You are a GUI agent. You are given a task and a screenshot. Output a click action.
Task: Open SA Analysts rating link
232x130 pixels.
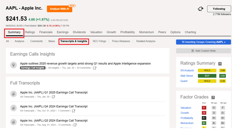tap(187, 70)
